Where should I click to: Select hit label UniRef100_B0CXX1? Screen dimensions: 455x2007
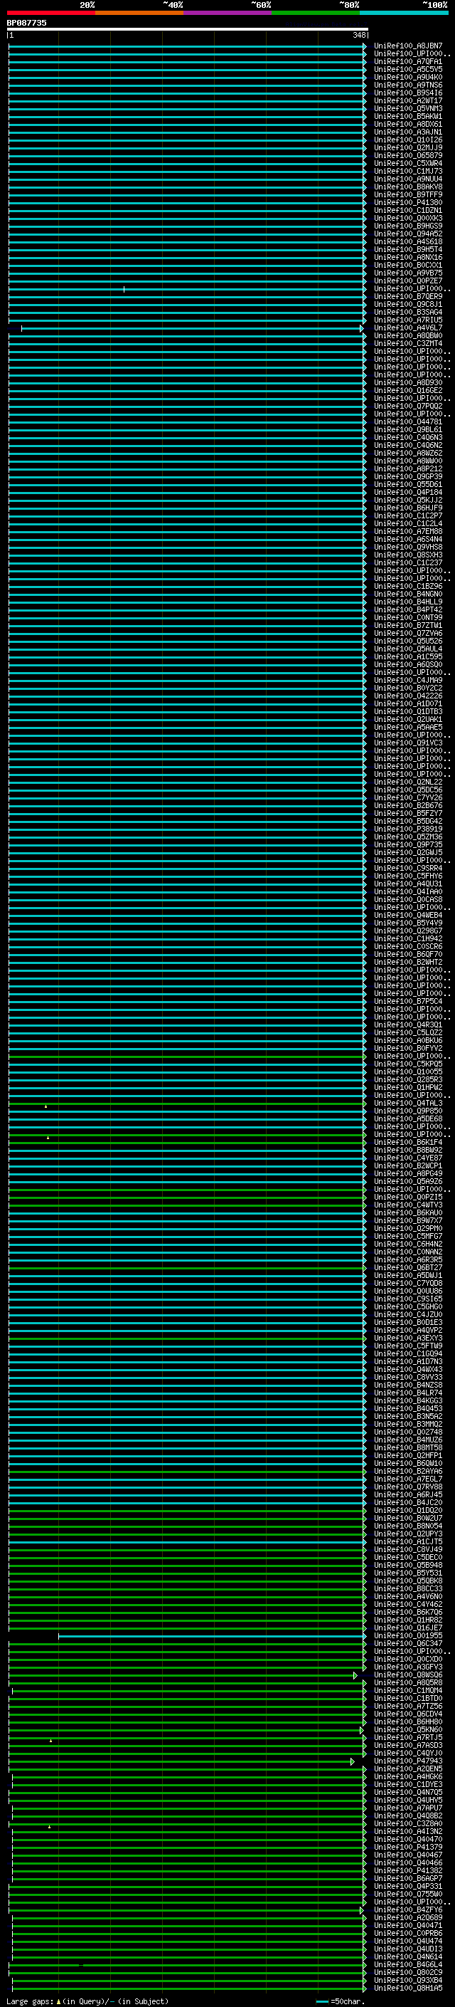pos(407,265)
